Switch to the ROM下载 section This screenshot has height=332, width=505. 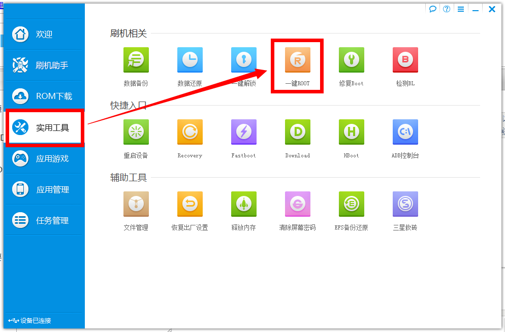pyautogui.click(x=43, y=96)
